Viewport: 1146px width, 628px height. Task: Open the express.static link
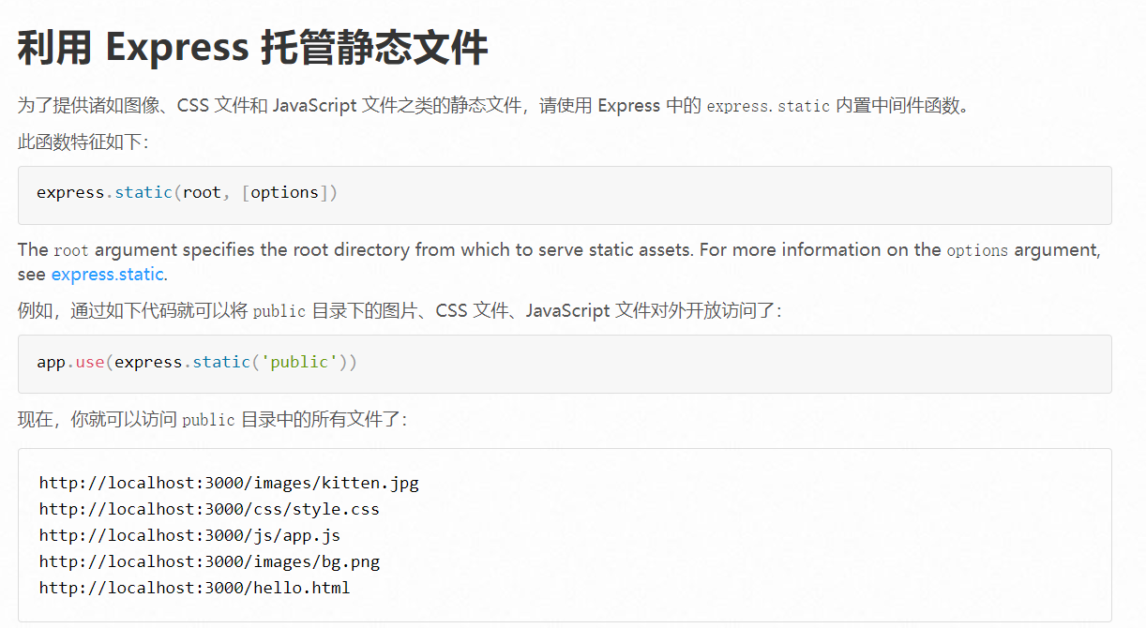click(108, 275)
